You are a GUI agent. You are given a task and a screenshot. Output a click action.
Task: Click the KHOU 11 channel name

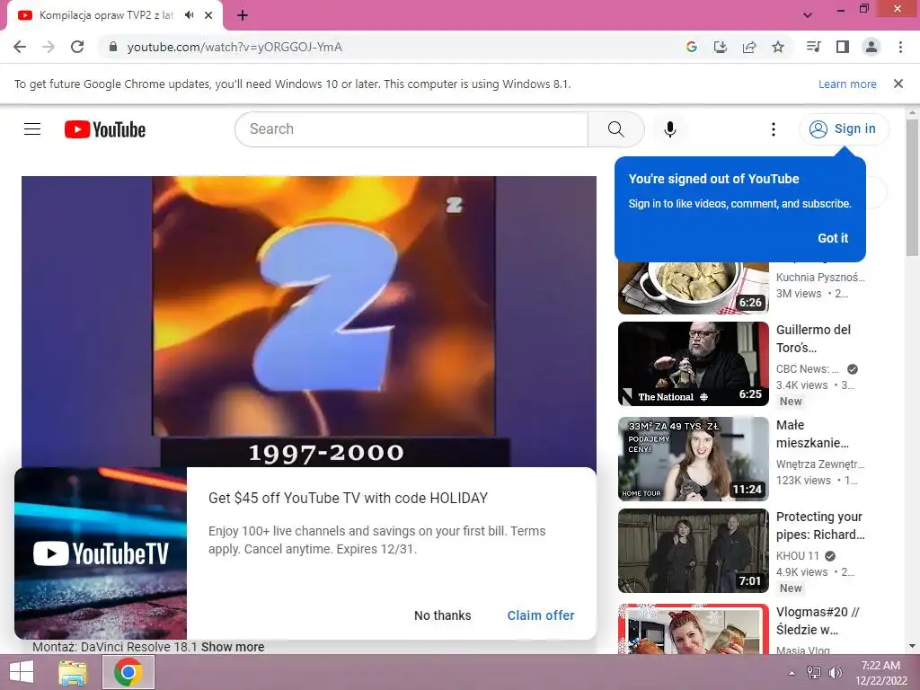click(x=798, y=555)
